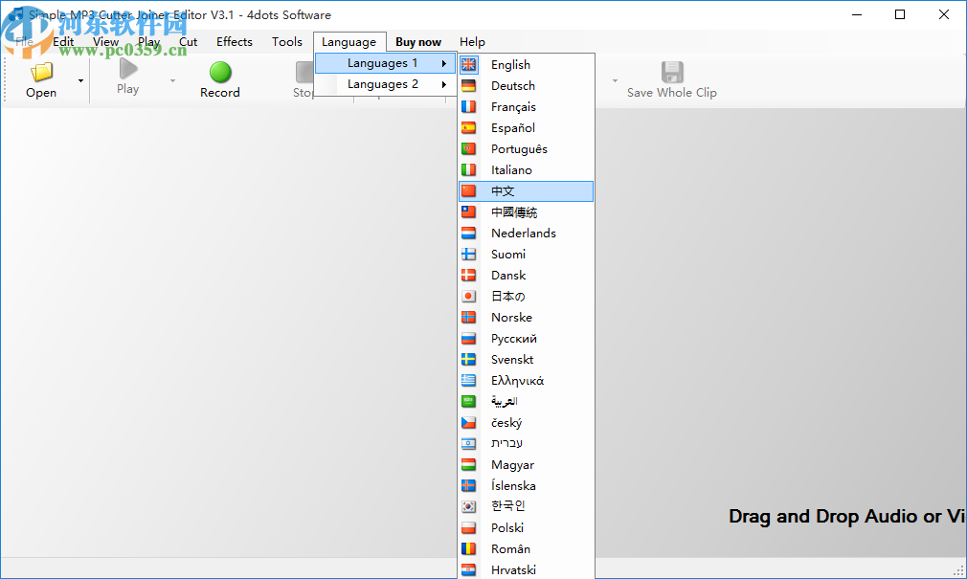Click the Dutch flag icon for Nederlands
Screen dimensions: 967x579
click(469, 234)
